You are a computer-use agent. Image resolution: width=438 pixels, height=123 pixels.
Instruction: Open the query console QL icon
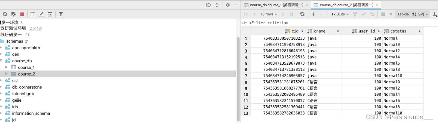pyautogui.click(x=50, y=14)
